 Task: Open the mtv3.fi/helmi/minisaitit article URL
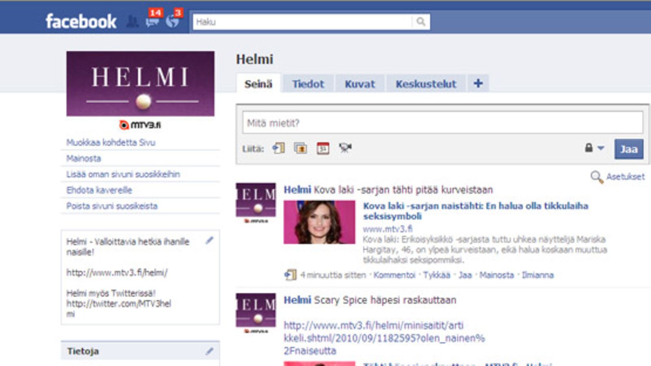click(384, 338)
